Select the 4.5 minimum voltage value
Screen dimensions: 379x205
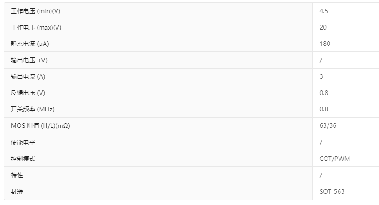[324, 11]
